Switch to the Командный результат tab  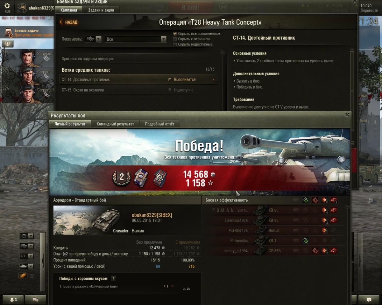click(115, 124)
